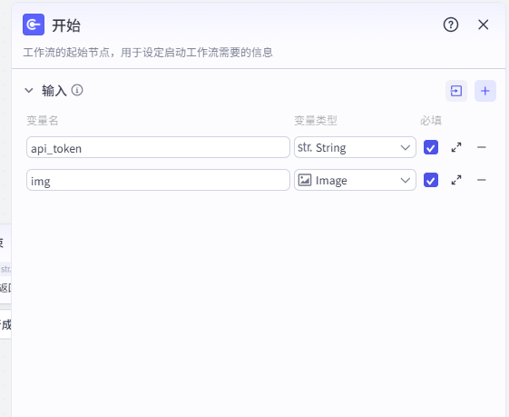Remove the img variable

pyautogui.click(x=482, y=180)
